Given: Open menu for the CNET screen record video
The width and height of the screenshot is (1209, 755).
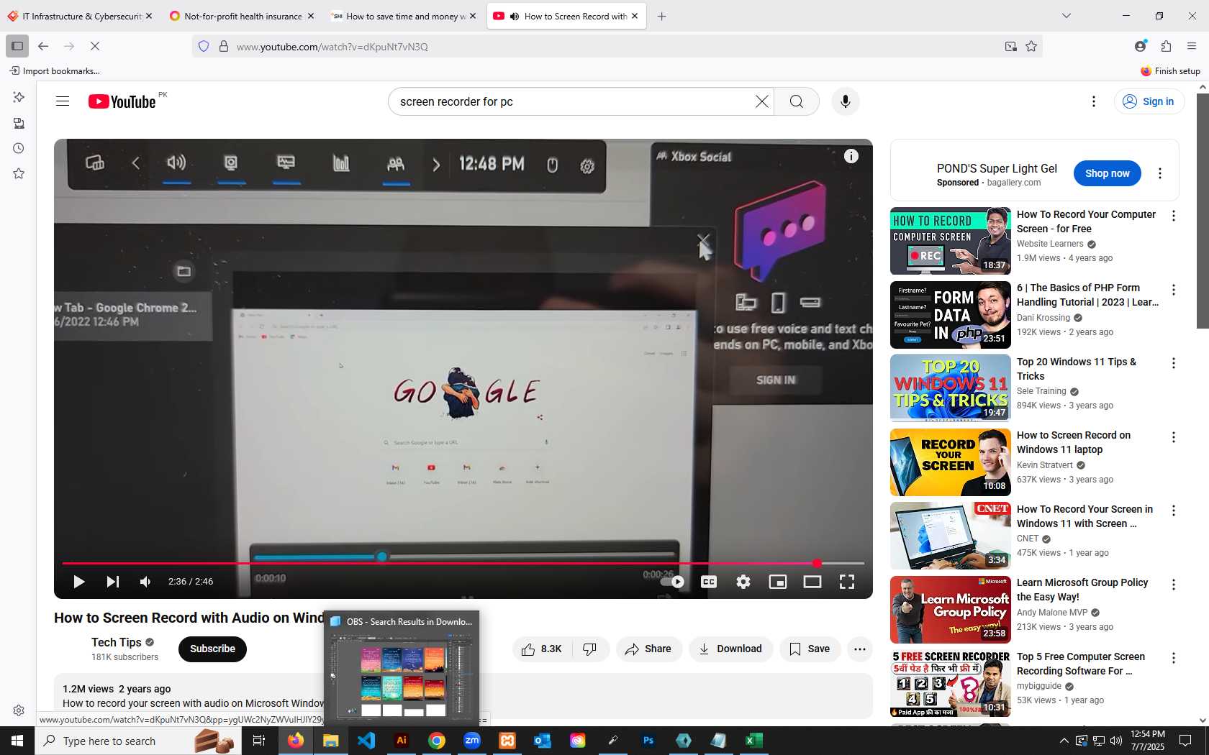Looking at the screenshot, I should [1174, 511].
